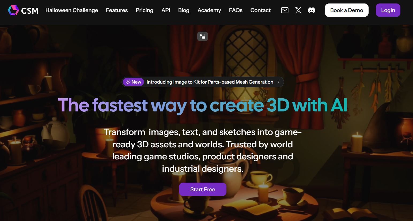Select API in the navigation bar
The height and width of the screenshot is (221, 413).
(166, 10)
